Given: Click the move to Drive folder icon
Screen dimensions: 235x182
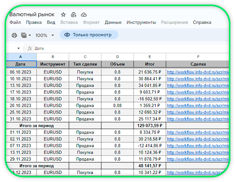Looking at the screenshot, I should pyautogui.click(x=74, y=14).
